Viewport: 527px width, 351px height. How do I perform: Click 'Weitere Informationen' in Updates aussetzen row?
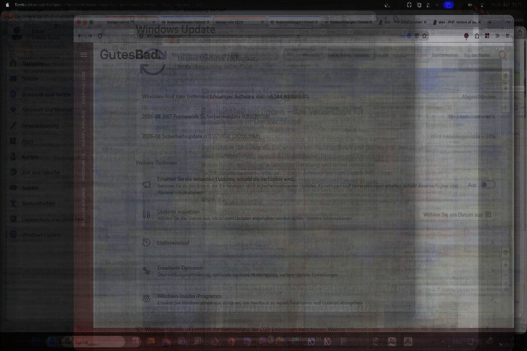click(x=329, y=218)
